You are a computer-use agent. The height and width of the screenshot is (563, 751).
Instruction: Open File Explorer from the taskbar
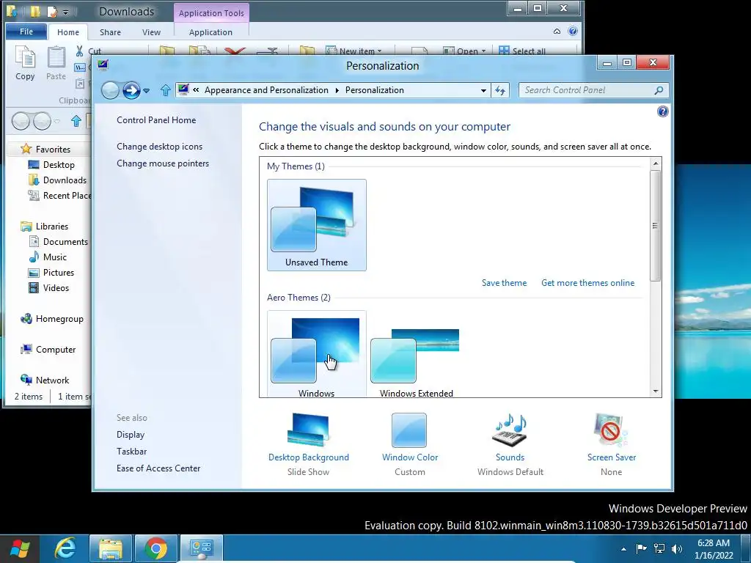coord(111,548)
